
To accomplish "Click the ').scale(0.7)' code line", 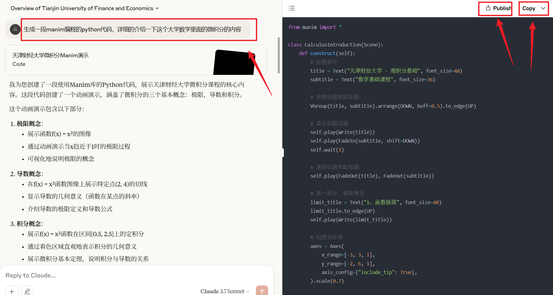I will coord(327,281).
